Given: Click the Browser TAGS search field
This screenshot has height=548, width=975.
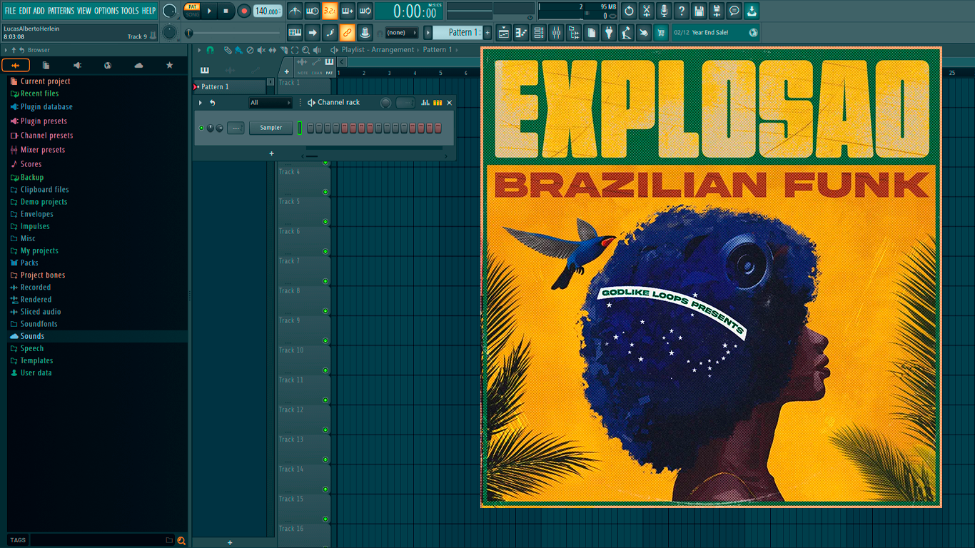Looking at the screenshot, I should pyautogui.click(x=96, y=540).
